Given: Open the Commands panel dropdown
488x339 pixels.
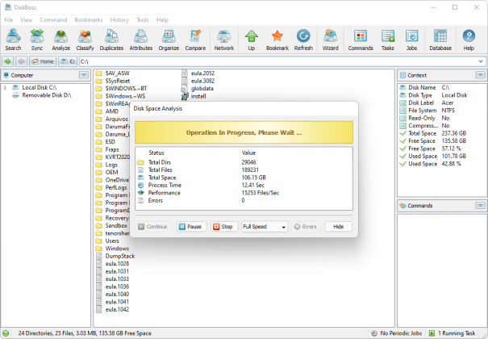Looking at the screenshot, I should tap(480, 206).
